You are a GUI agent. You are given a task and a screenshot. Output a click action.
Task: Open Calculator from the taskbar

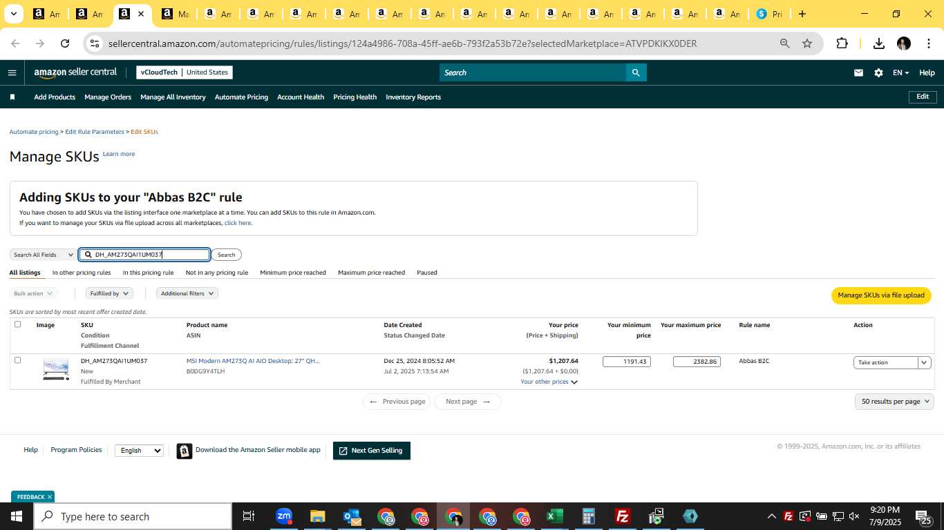click(589, 516)
